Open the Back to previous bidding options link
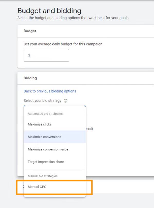154x208 pixels. (x=50, y=91)
